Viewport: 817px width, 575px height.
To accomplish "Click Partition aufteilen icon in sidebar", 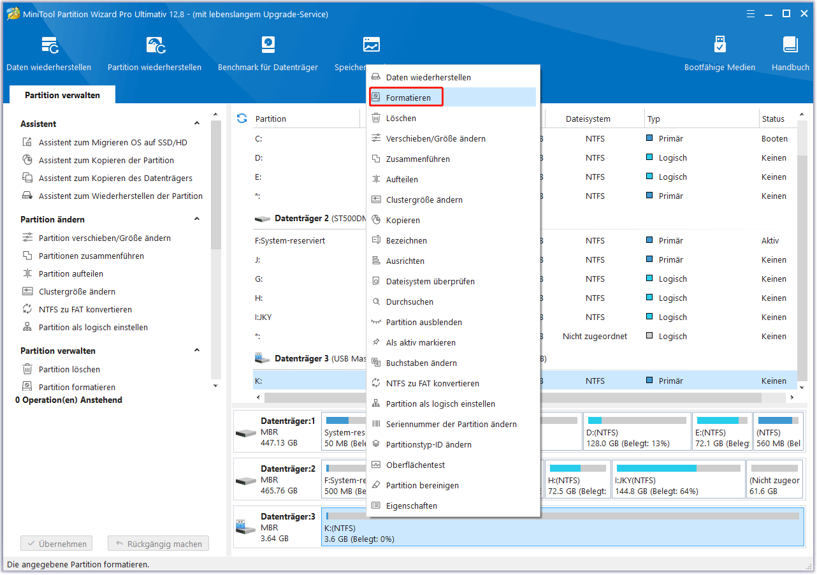I will coord(27,273).
